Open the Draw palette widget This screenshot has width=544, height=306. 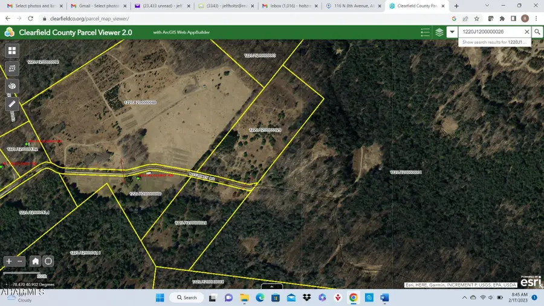coord(11,86)
